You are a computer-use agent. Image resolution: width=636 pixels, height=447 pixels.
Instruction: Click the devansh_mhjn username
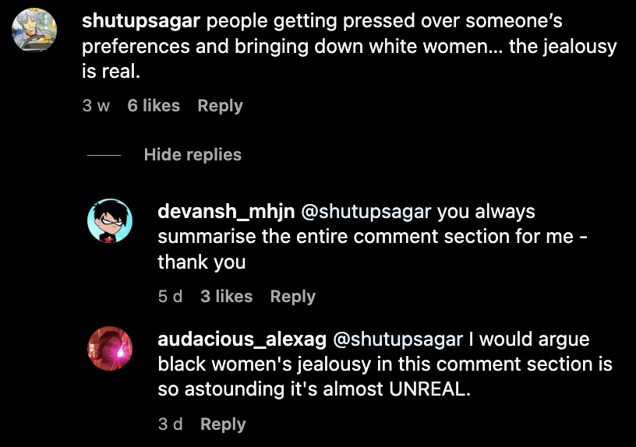click(226, 212)
